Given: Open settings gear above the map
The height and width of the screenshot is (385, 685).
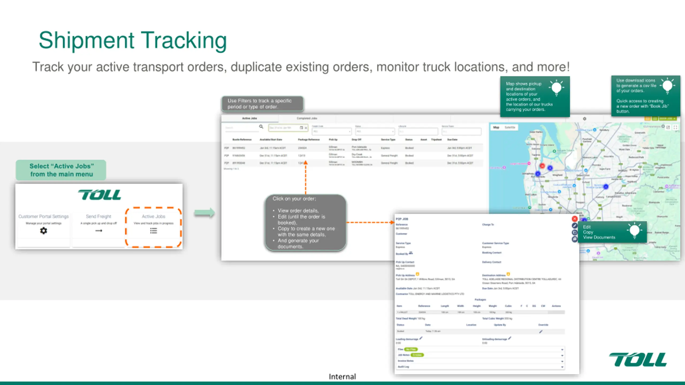Looking at the screenshot, I should [x=585, y=118].
